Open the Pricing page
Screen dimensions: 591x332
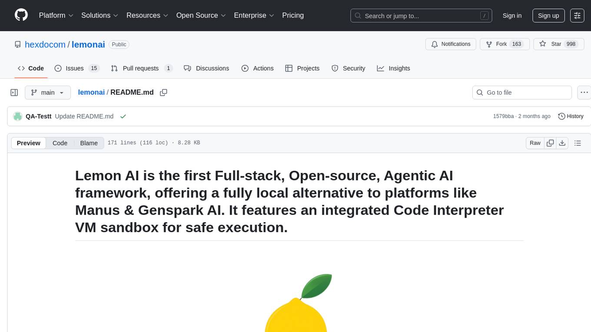(x=293, y=15)
